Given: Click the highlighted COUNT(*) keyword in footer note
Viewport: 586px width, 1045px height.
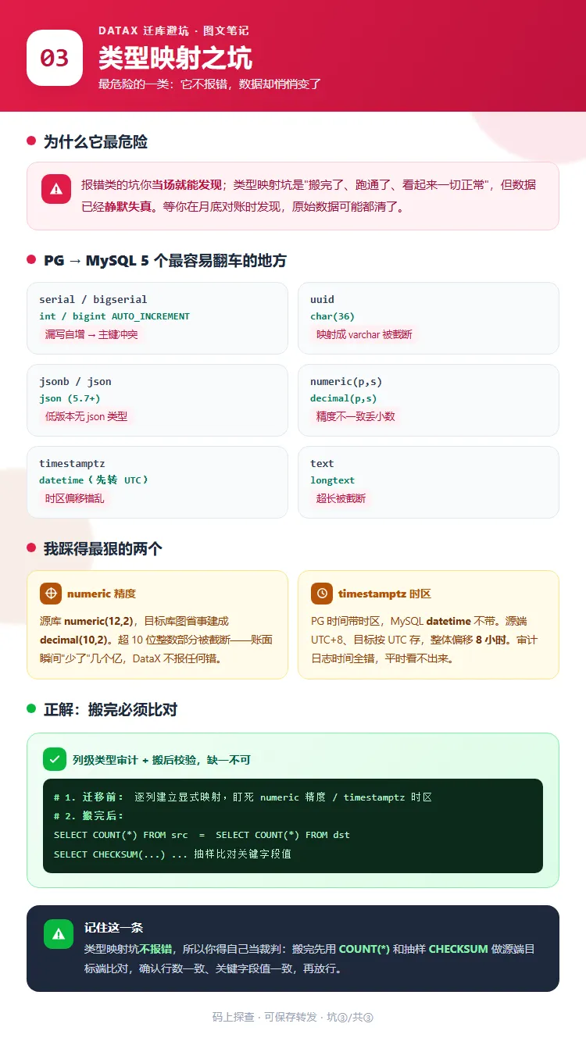Looking at the screenshot, I should pos(364,949).
